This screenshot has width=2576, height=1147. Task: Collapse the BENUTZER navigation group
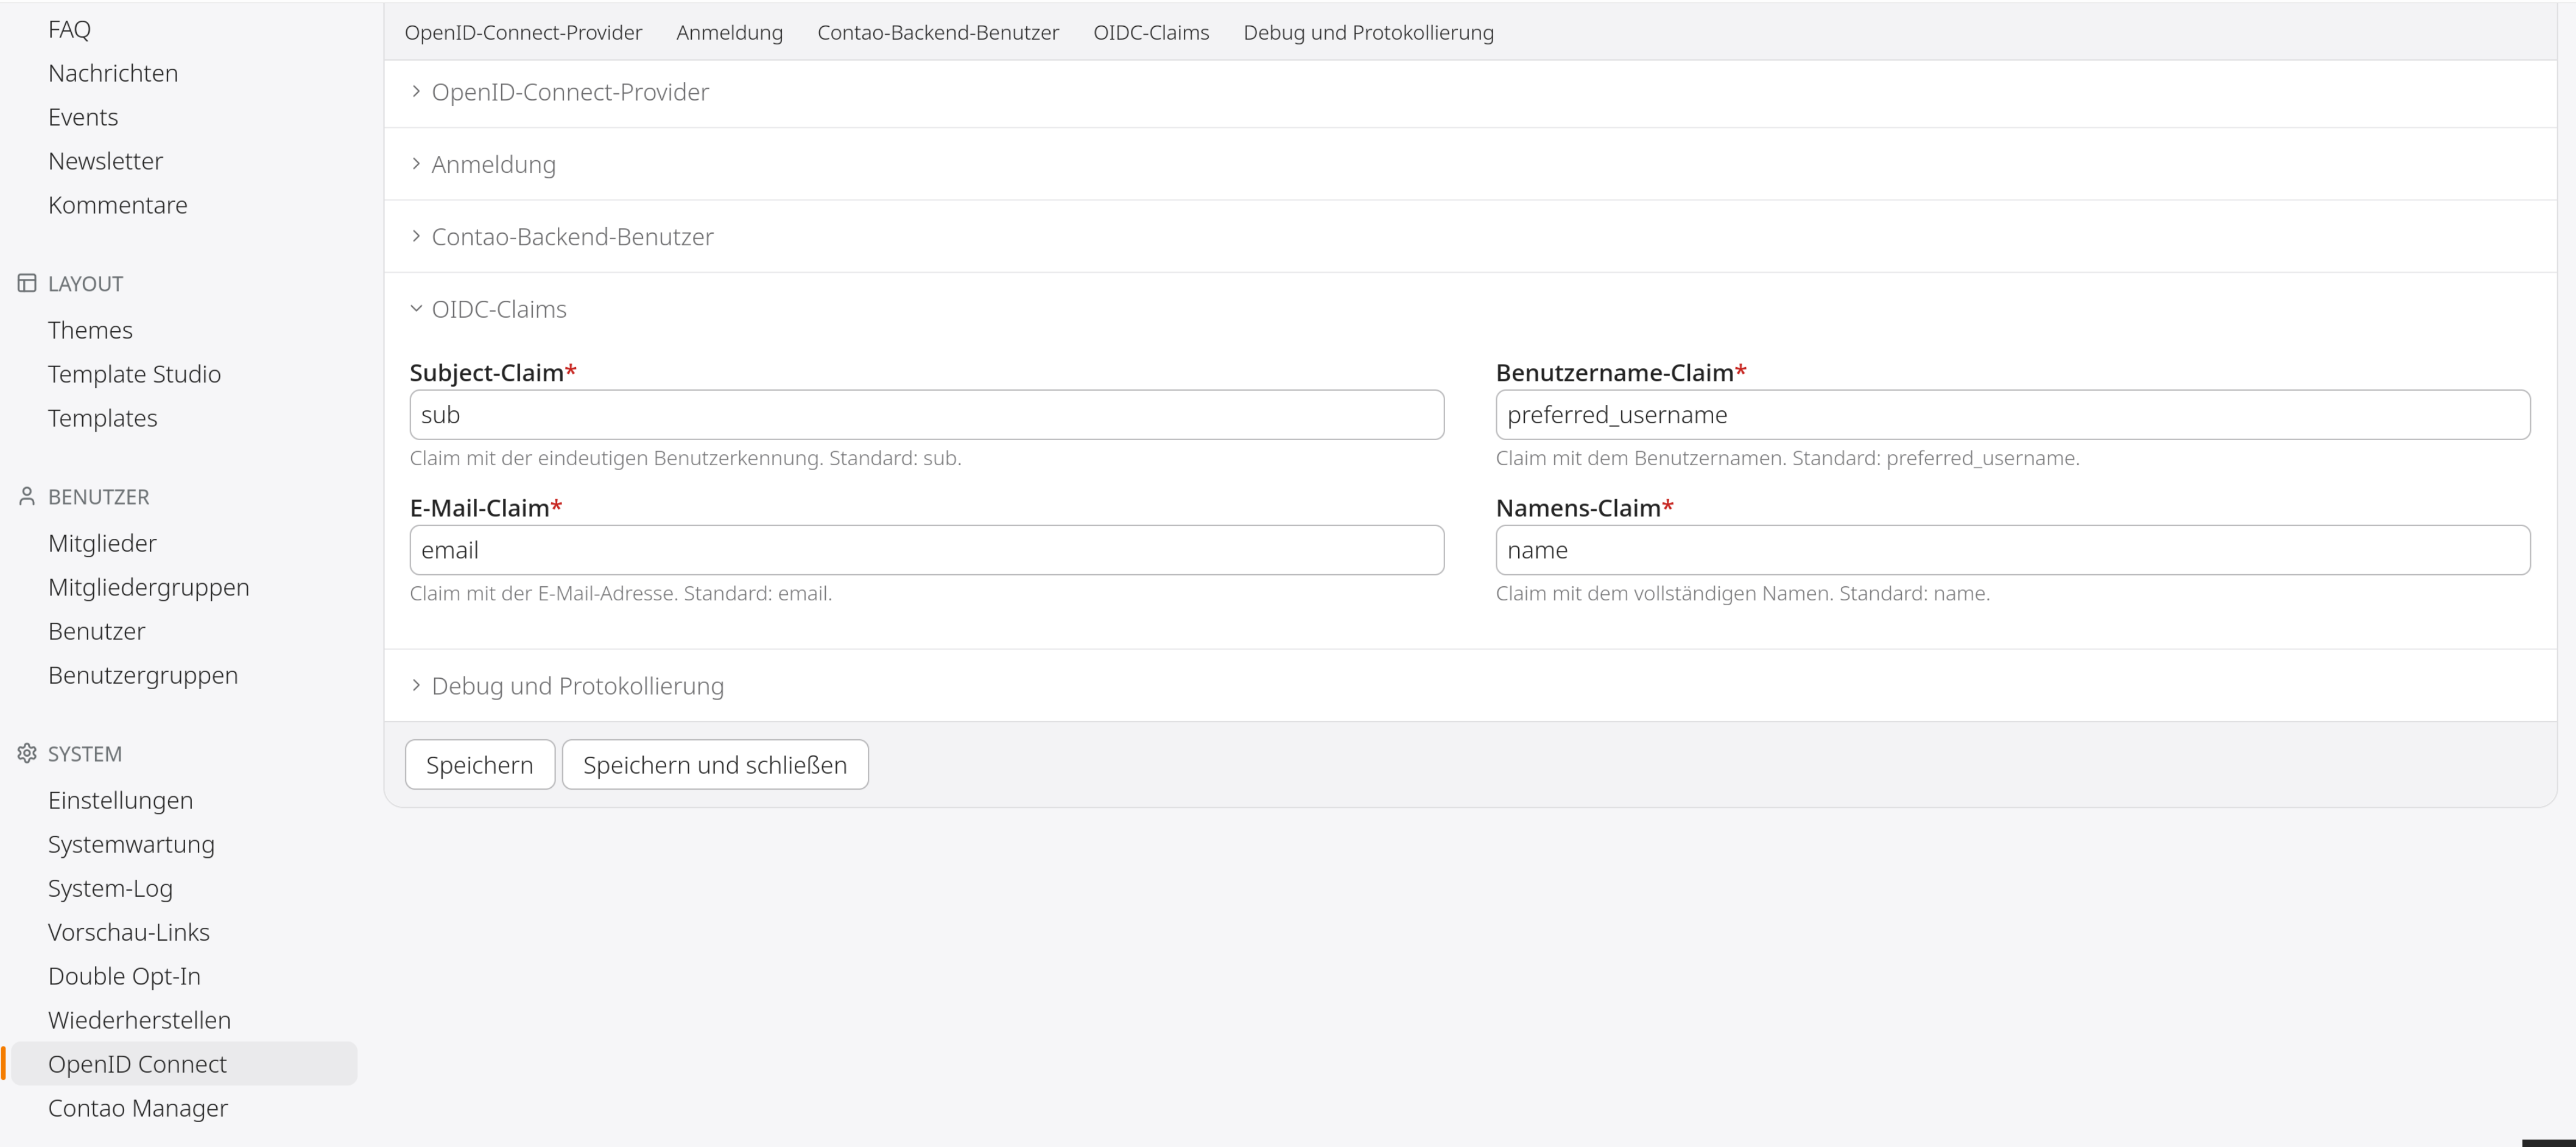pos(98,497)
